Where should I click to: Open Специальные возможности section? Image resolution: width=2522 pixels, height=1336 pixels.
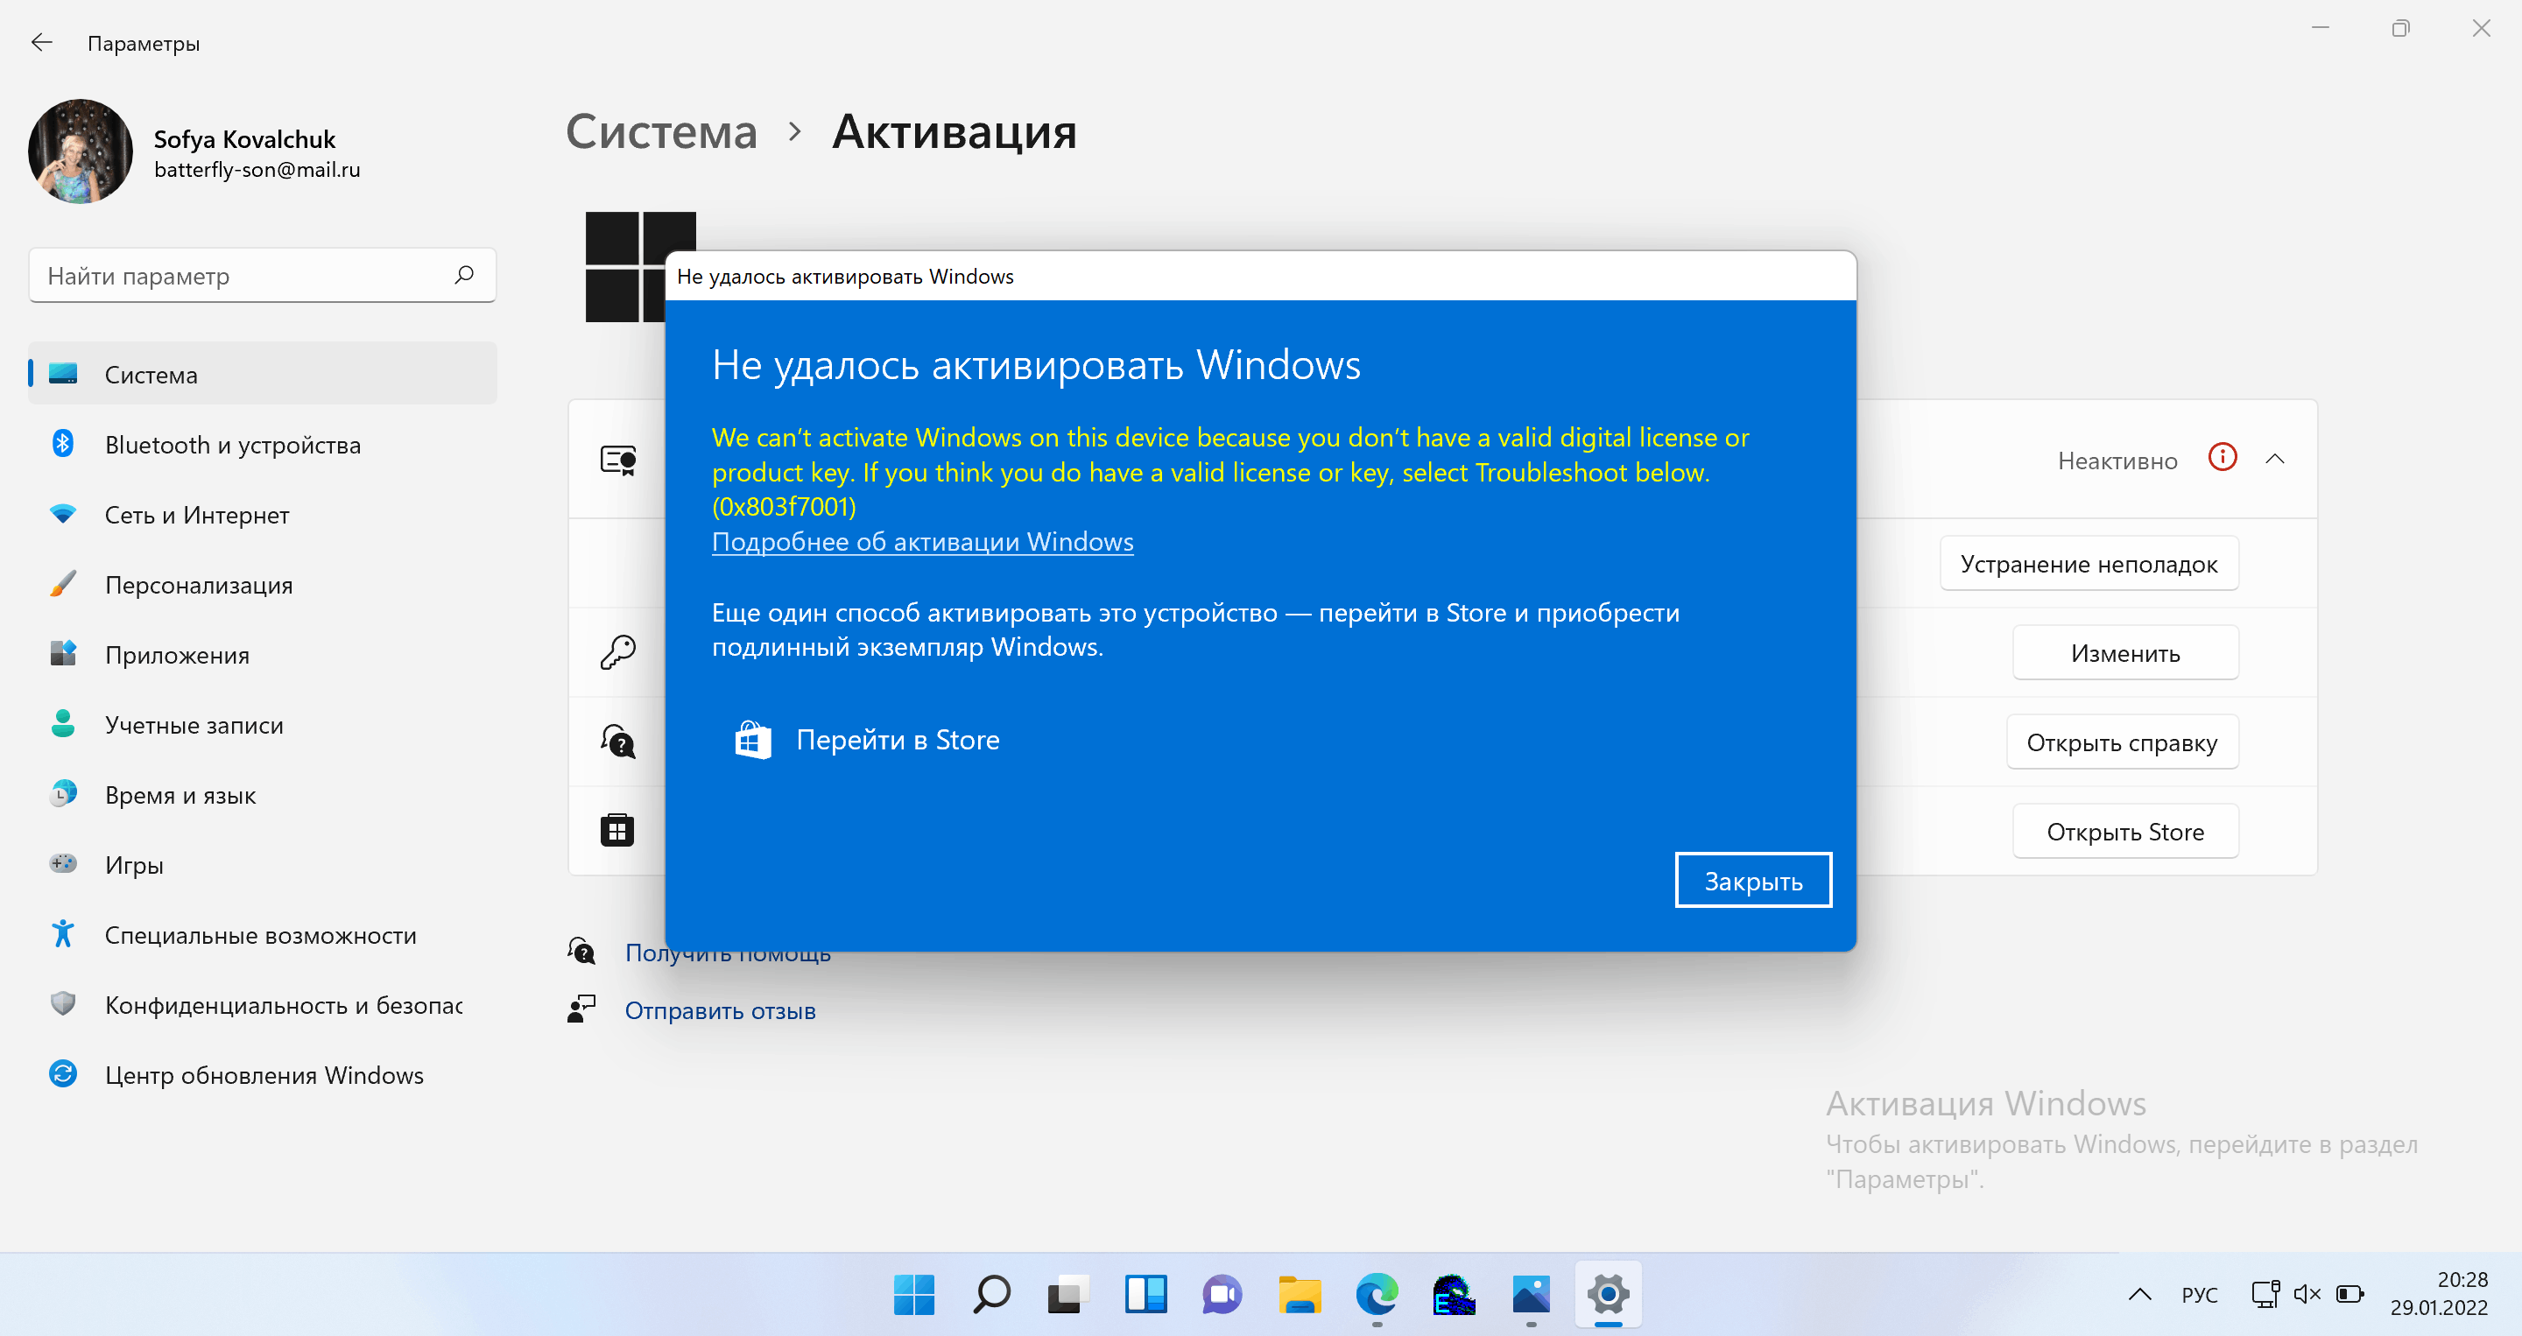(x=263, y=935)
